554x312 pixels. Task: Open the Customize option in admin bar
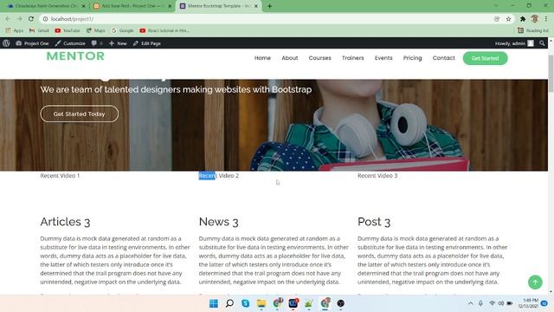(70, 43)
